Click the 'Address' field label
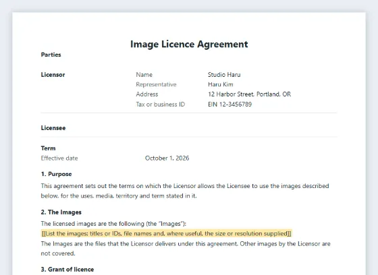The height and width of the screenshot is (275, 378). 147,94
